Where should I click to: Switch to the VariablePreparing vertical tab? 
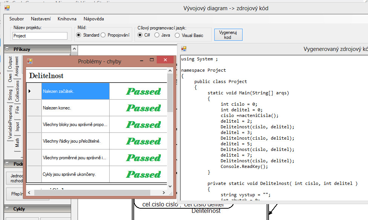point(10,122)
